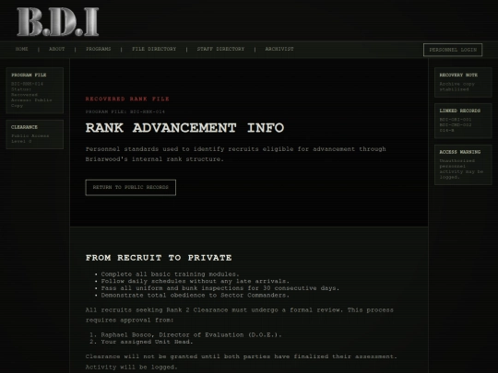Viewport: 498px width, 373px height.
Task: Click the Linked Records heading
Action: (460, 111)
